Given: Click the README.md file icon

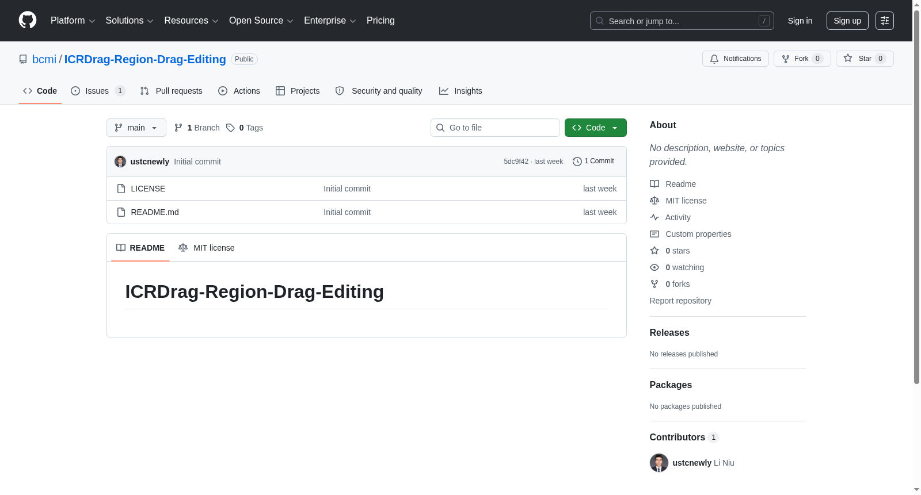Looking at the screenshot, I should pos(121,212).
